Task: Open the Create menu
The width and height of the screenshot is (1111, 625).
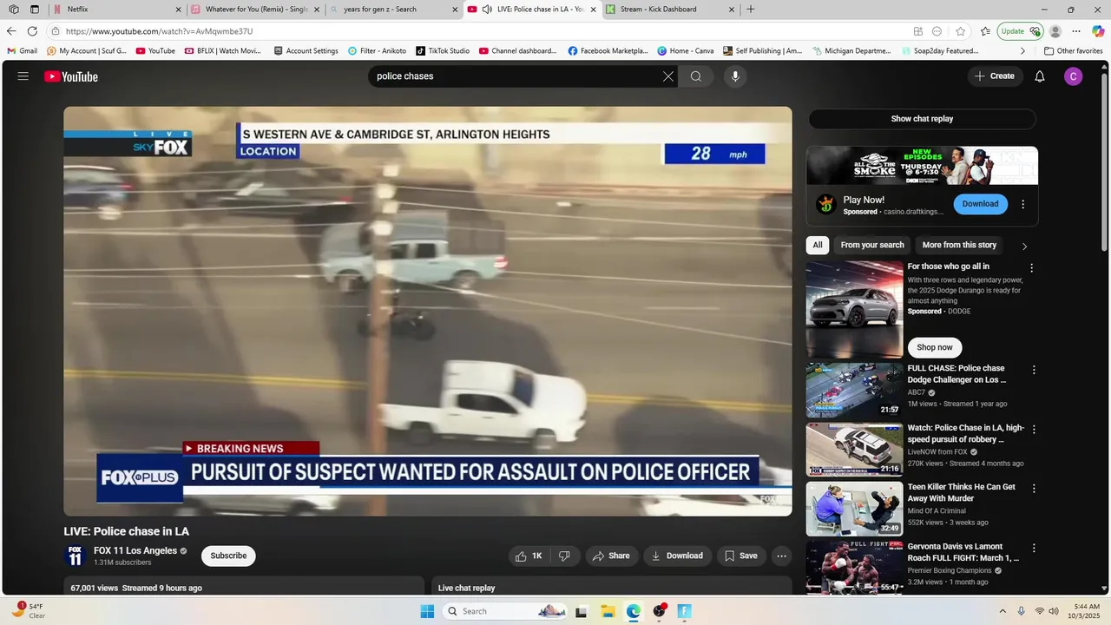Action: point(994,76)
